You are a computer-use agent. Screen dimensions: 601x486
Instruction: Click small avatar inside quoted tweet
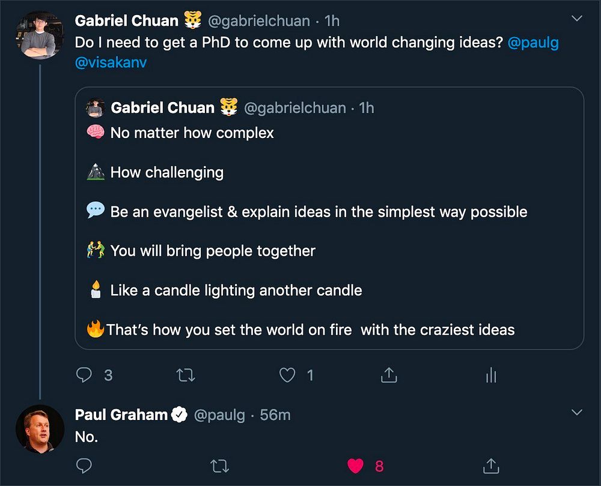pos(95,108)
